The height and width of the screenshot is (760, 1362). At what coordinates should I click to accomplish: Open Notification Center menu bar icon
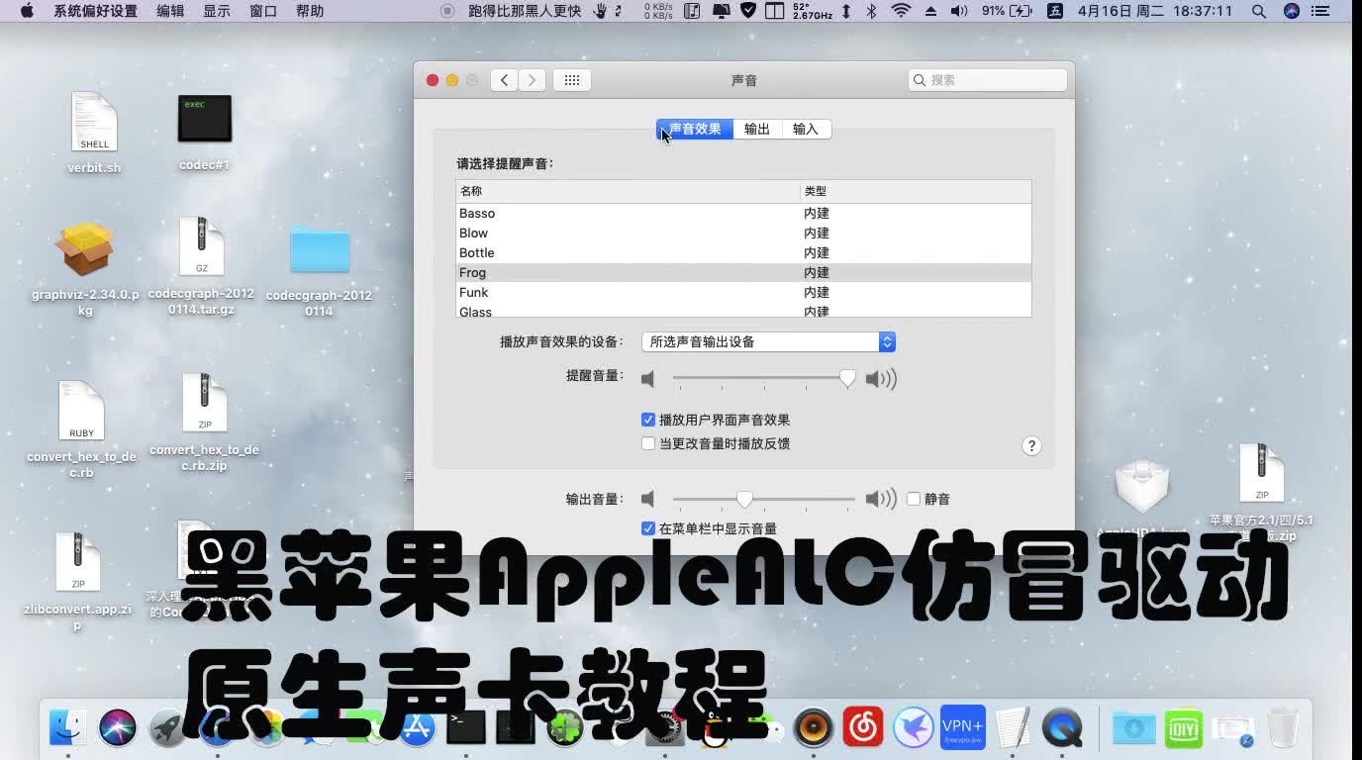click(x=1321, y=11)
